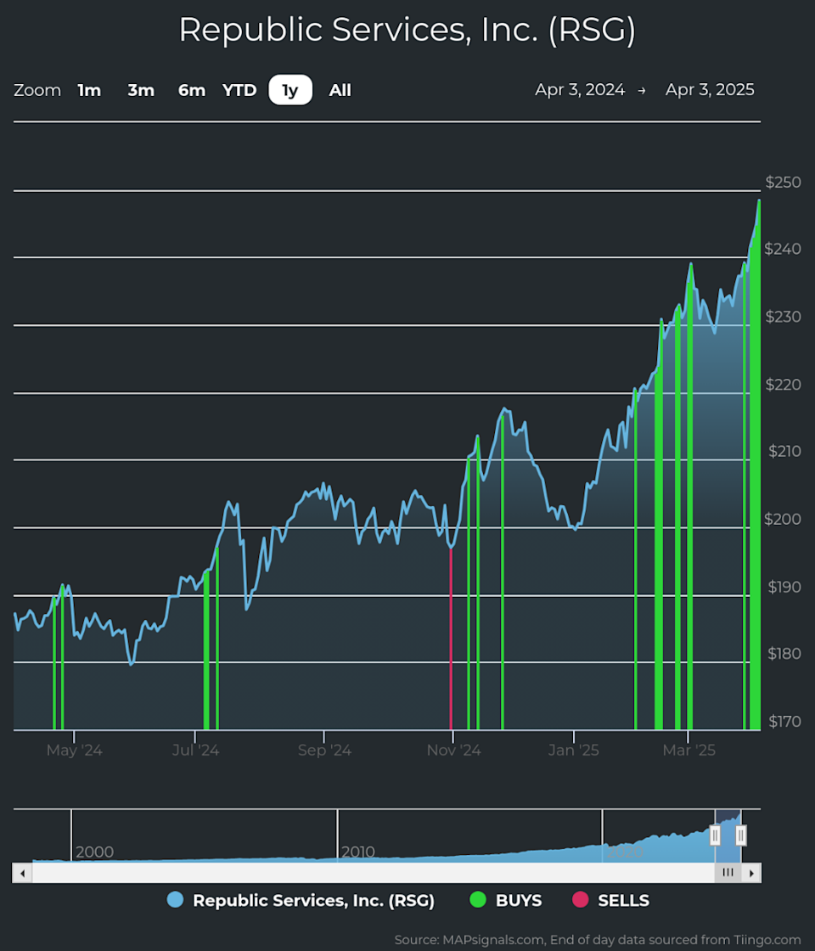815x951 pixels.
Task: Select the 1m zoom range
Action: coord(89,90)
